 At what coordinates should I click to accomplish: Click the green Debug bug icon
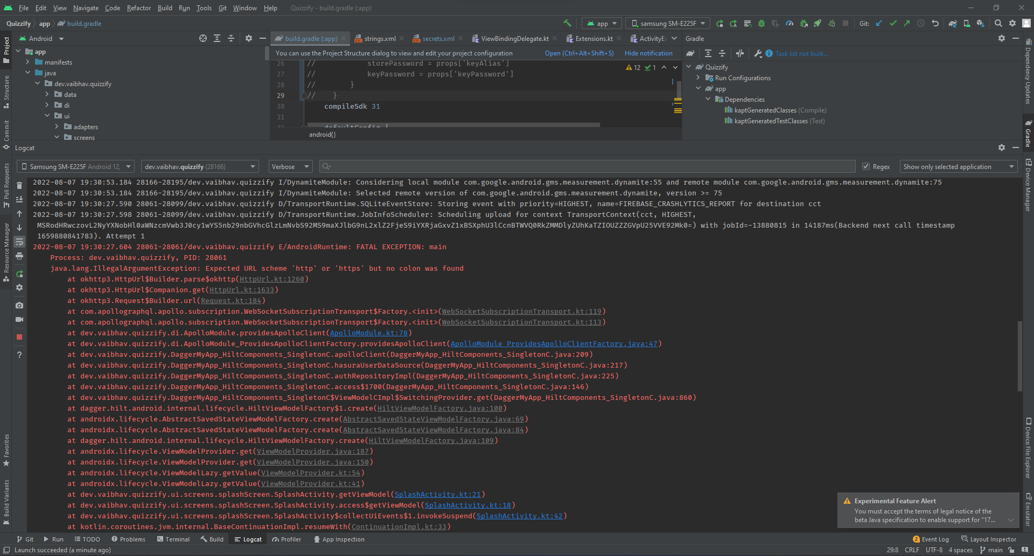[761, 23]
